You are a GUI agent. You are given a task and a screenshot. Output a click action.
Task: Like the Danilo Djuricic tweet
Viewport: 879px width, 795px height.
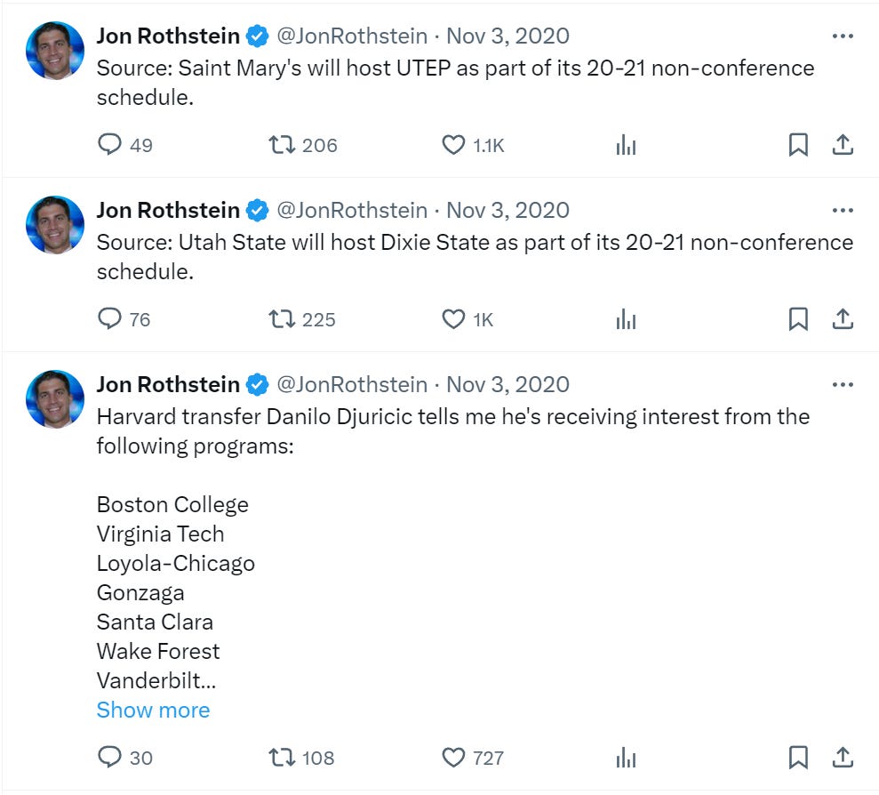pyautogui.click(x=454, y=757)
